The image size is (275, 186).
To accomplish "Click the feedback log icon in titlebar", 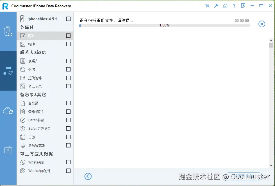I will (243, 6).
